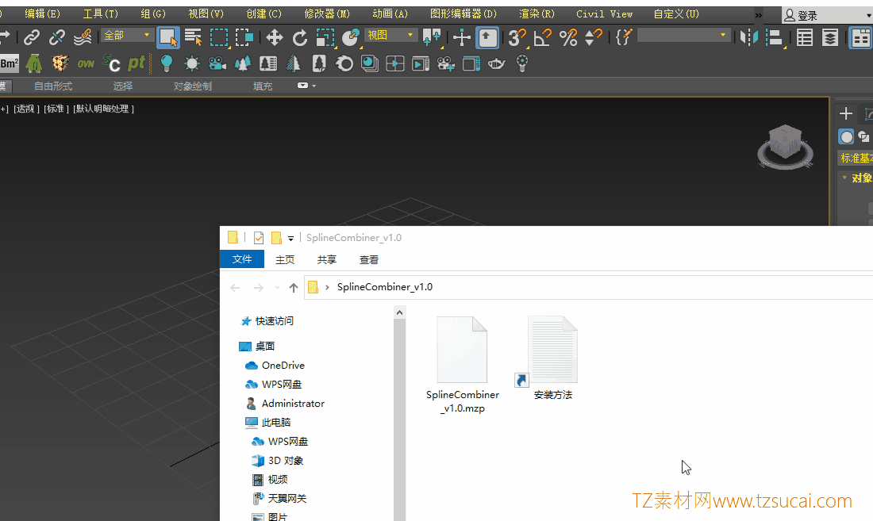
Task: Open Select by Name list tool
Action: (x=193, y=37)
